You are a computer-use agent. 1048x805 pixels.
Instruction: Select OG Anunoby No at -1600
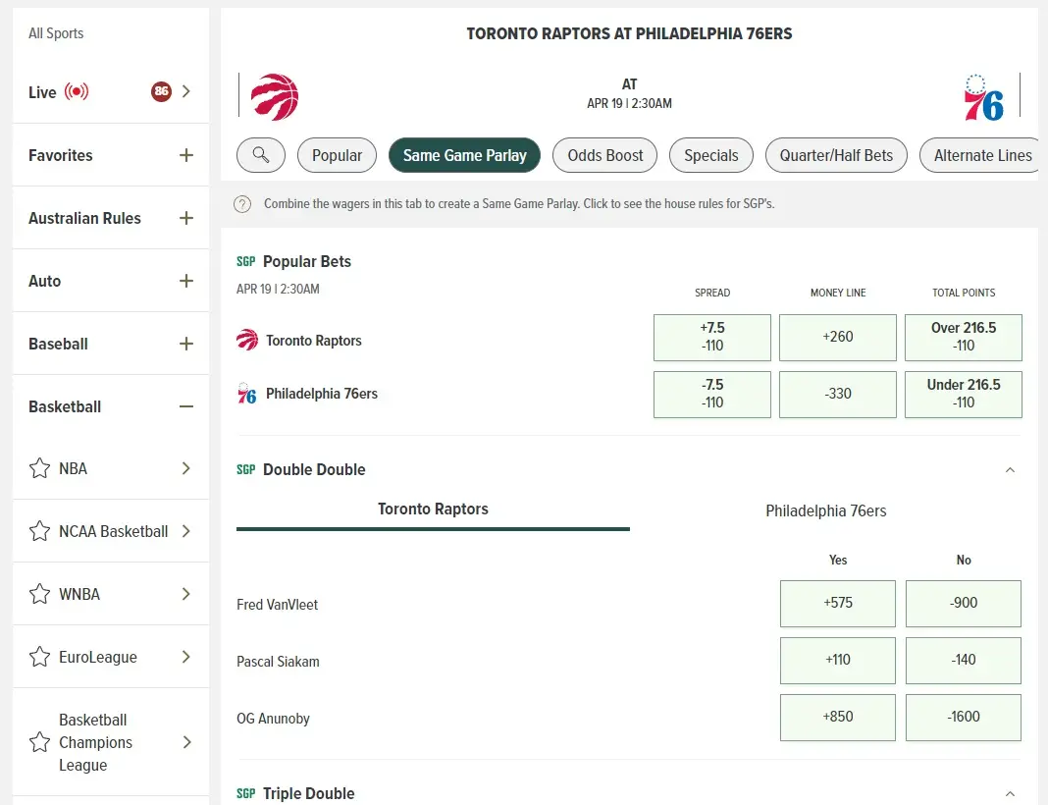963,717
